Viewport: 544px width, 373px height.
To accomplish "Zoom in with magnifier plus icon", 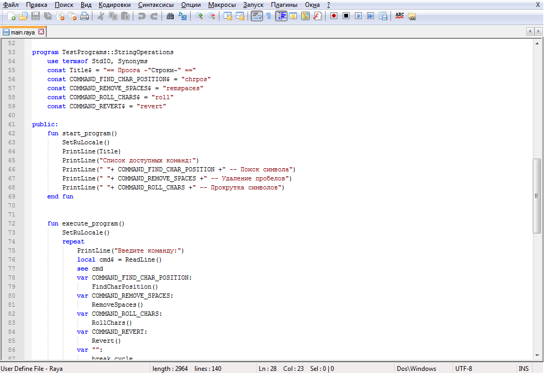I will pos(199,16).
